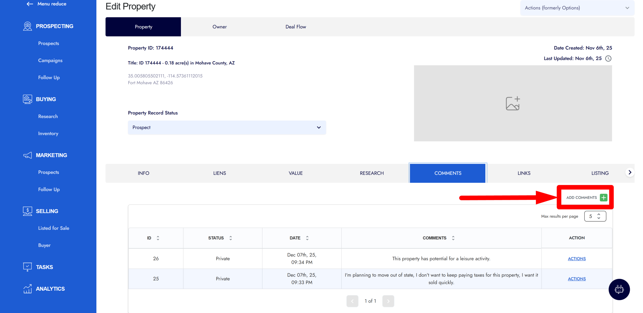
Task: Open the chat support bubble icon
Action: tap(619, 289)
